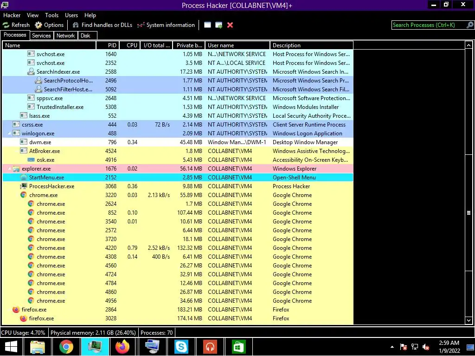Click the SearchFilterHost process icon
Screen dimensions: 475x356
(38, 89)
